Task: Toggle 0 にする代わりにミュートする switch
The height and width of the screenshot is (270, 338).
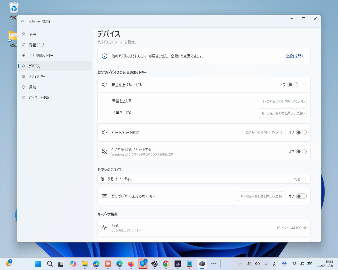Action: pos(301,152)
